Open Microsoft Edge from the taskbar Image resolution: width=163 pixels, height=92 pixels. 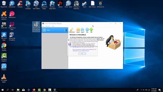click(x=29, y=90)
